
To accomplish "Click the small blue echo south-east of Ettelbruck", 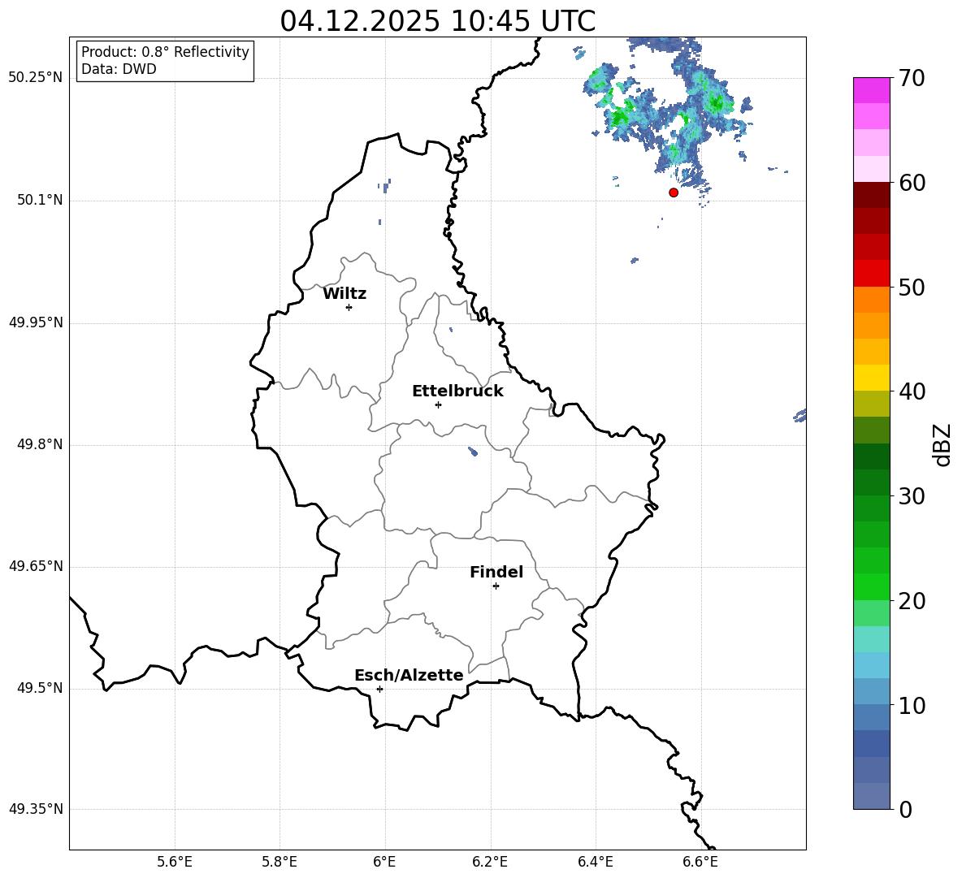I will pos(472,452).
